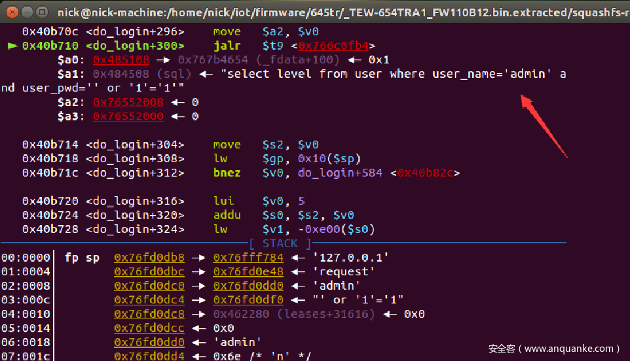Click stack address 0x76fd0dbc
The height and width of the screenshot is (361, 630).
[149, 271]
